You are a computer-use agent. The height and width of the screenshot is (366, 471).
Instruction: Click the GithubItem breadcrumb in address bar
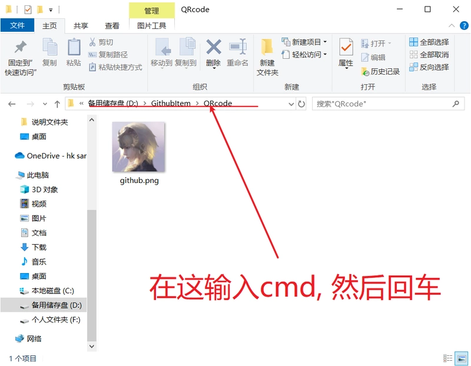tap(171, 104)
